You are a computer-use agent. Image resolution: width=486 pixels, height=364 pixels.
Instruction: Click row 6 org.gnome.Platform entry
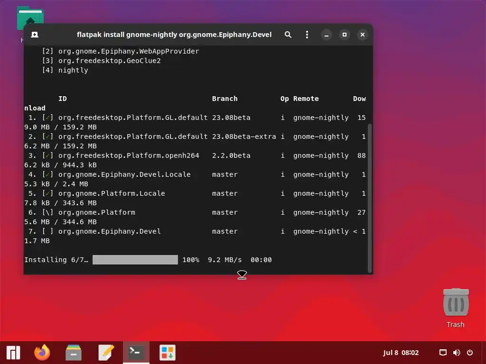[x=97, y=212]
